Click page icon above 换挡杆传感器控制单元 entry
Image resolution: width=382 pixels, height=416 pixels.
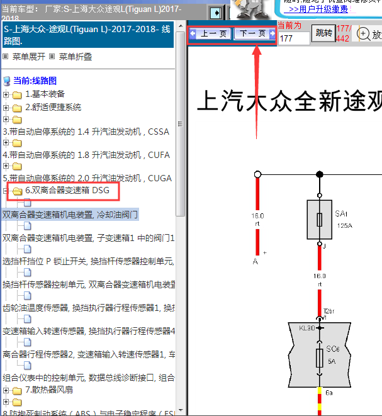tap(27, 273)
